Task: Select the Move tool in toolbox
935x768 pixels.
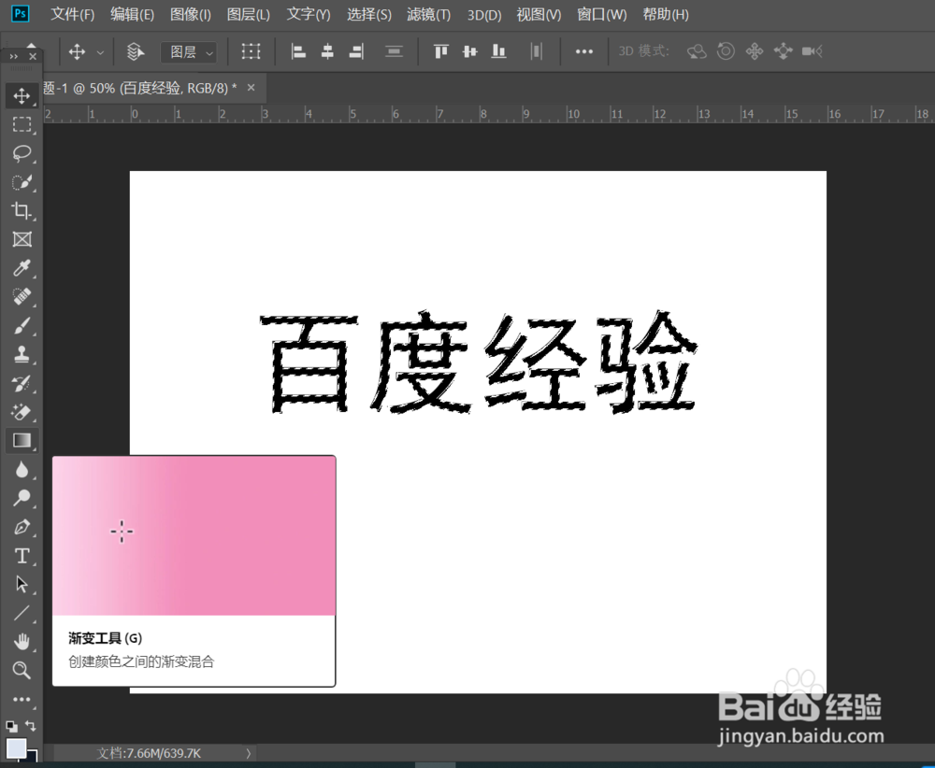Action: point(22,96)
